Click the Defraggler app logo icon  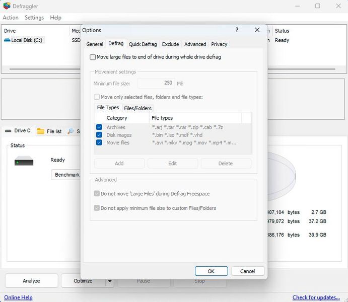pos(7,6)
